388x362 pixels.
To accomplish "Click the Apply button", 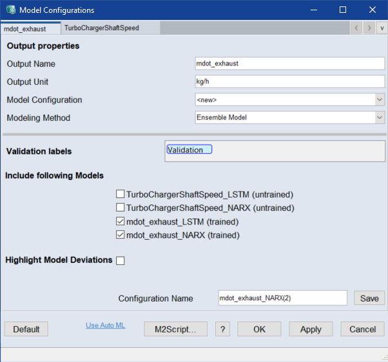I will point(311,329).
